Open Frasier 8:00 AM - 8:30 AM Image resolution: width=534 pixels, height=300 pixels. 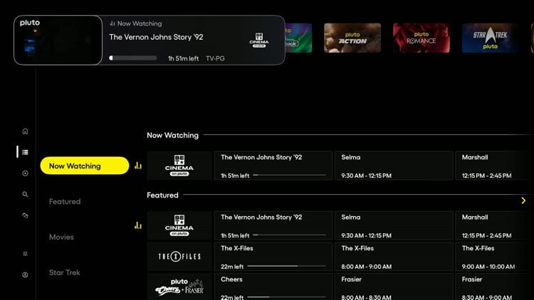coord(394,286)
